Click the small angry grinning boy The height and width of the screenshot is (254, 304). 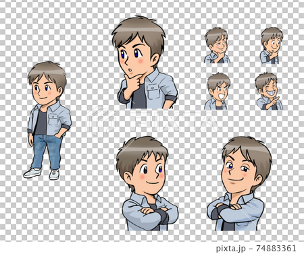click(218, 91)
